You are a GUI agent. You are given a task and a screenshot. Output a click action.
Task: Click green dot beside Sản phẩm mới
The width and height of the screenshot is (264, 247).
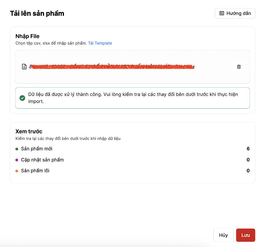pyautogui.click(x=17, y=149)
